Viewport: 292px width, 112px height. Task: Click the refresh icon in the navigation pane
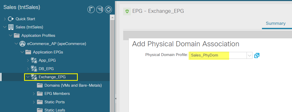pos(108,9)
